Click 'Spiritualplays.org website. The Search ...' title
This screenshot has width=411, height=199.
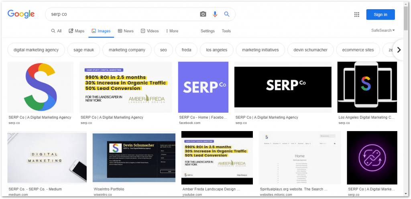(293, 189)
